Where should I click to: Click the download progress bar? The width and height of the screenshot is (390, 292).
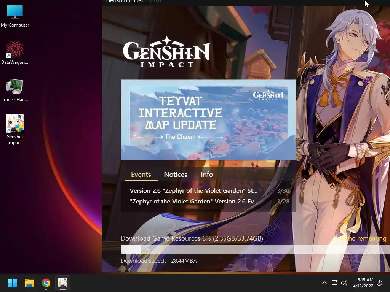[255, 249]
